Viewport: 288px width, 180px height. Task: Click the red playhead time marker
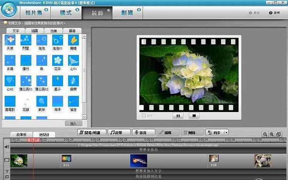33,140
